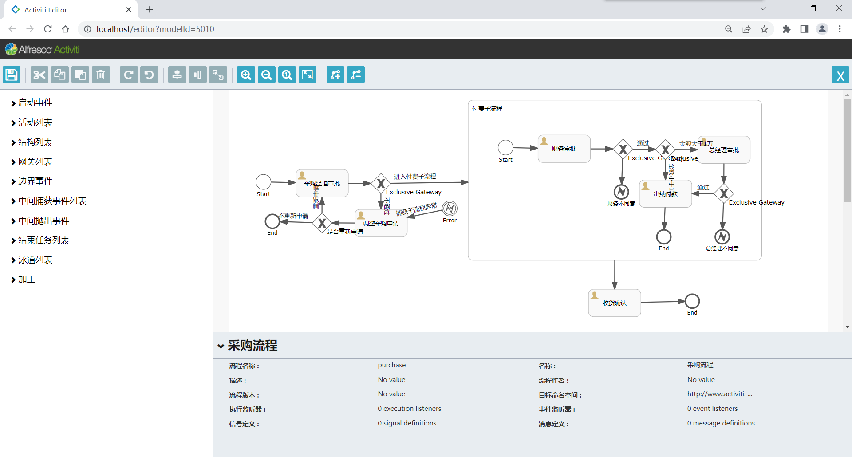Select the 总经理不同意 error end event
852x457 pixels.
click(722, 237)
